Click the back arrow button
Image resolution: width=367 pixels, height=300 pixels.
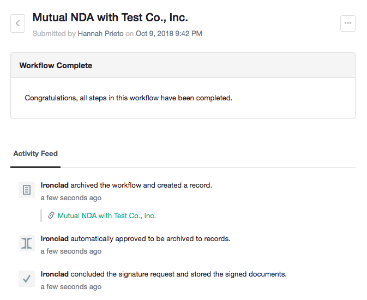[17, 23]
